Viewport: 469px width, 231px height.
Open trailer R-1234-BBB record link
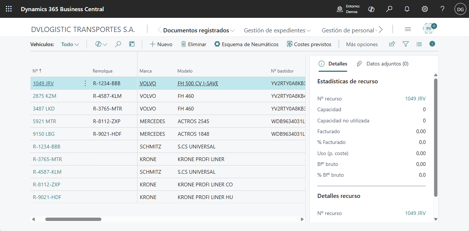point(46,147)
